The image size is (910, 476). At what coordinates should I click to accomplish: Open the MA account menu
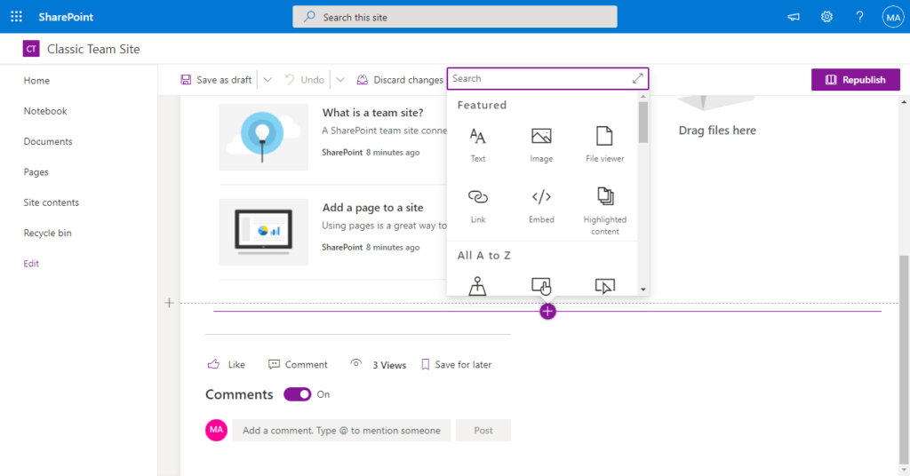[x=892, y=17]
